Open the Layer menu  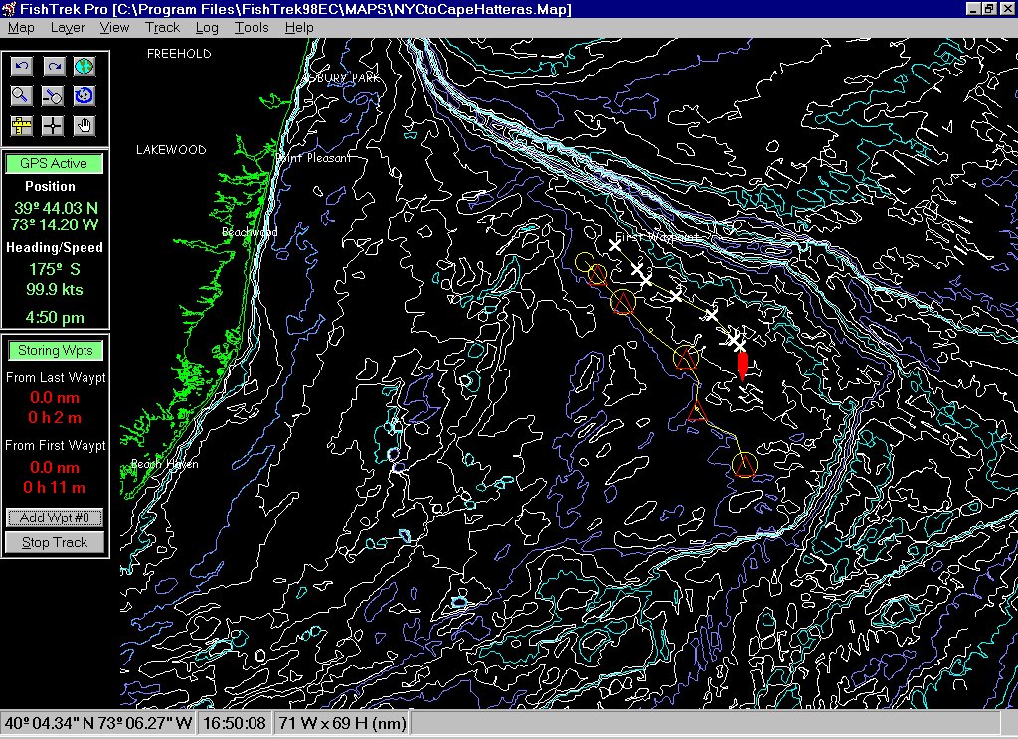click(x=68, y=27)
